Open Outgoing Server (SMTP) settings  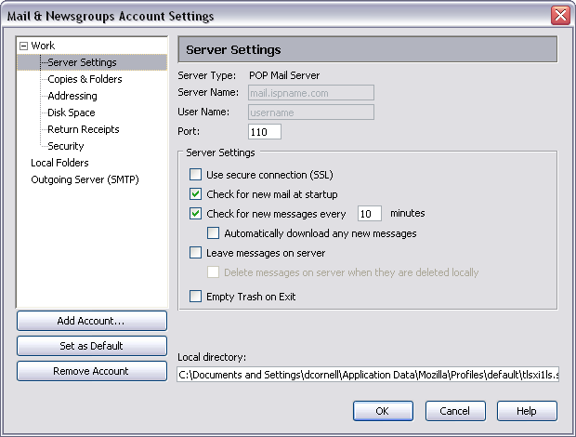coord(85,179)
